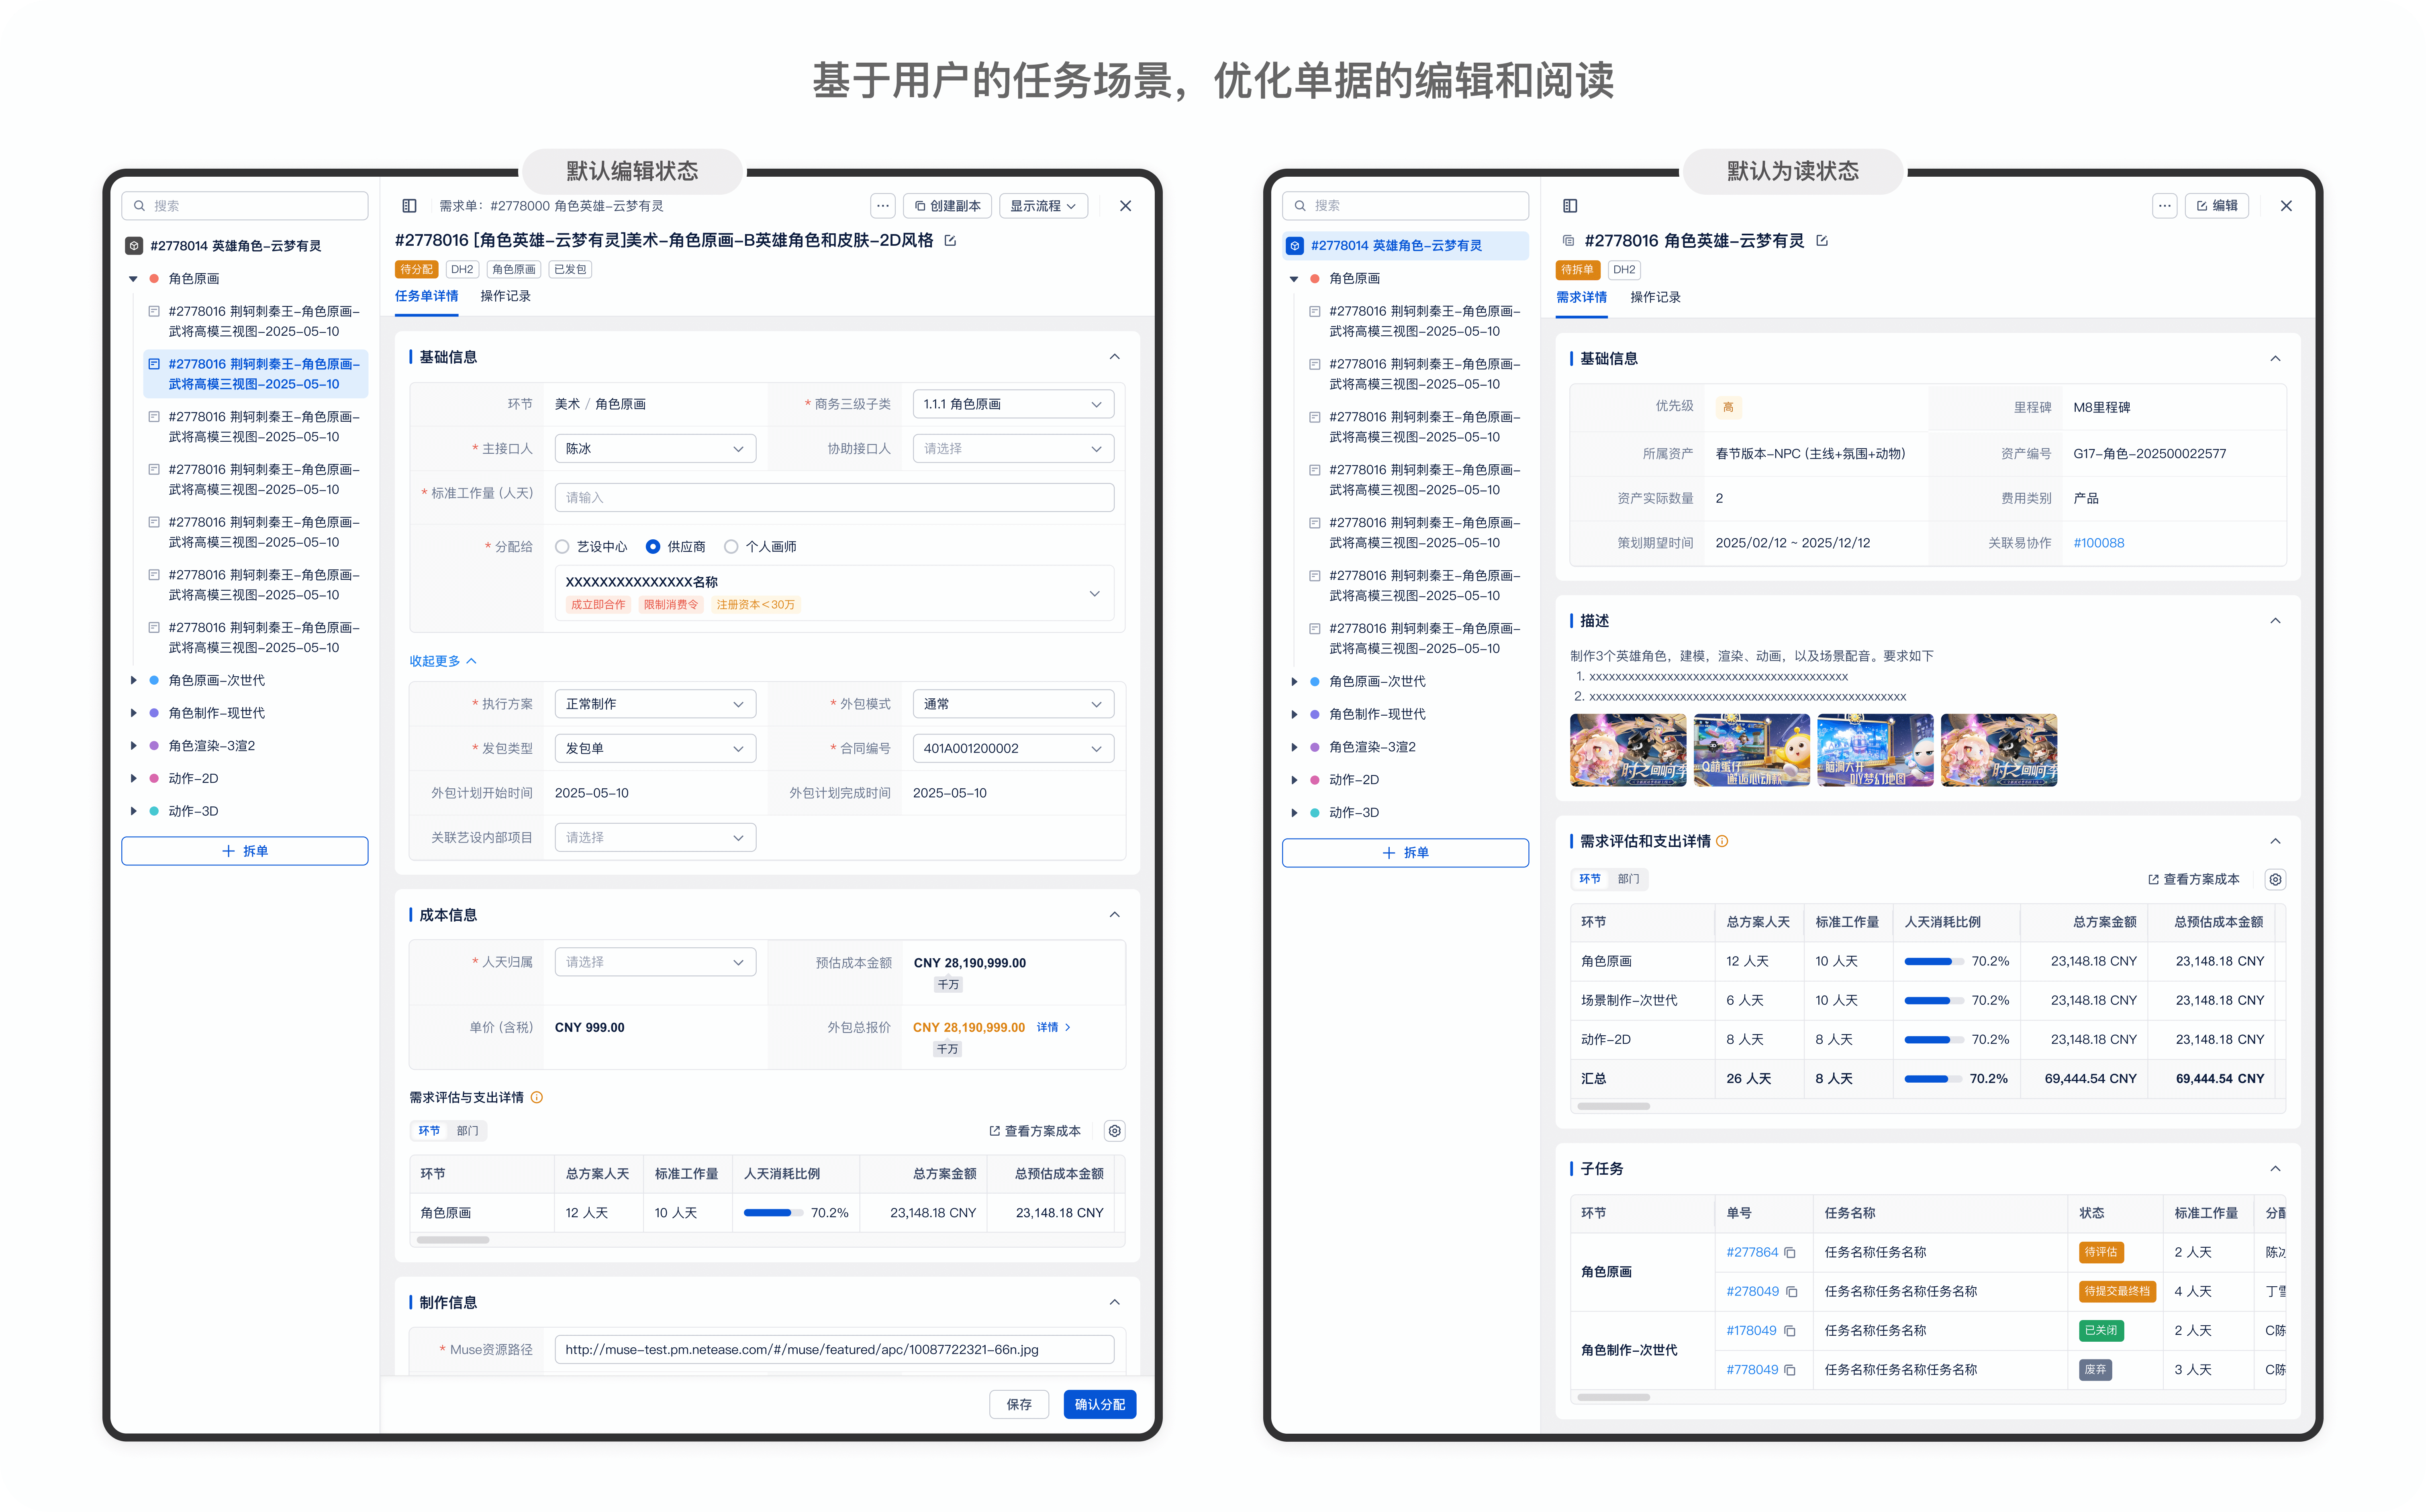
Task: Click Muse资源路径 URL input
Action: coord(834,1351)
